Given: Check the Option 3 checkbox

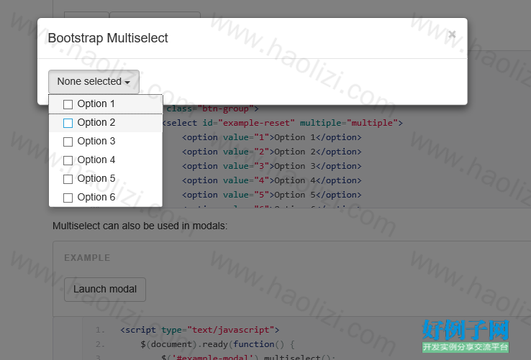Looking at the screenshot, I should click(68, 142).
